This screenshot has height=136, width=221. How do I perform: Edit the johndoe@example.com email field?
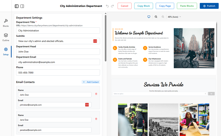pyautogui.click(x=55, y=105)
